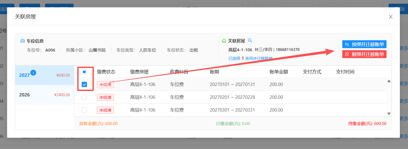Image resolution: width=408 pixels, height=149 pixels.
Task: Close the 关联房屋 dialog
Action: tap(390, 17)
